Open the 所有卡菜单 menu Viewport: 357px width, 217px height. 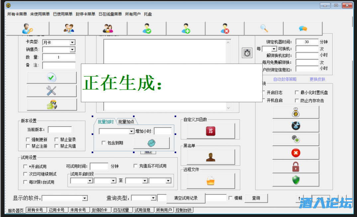click(x=17, y=14)
